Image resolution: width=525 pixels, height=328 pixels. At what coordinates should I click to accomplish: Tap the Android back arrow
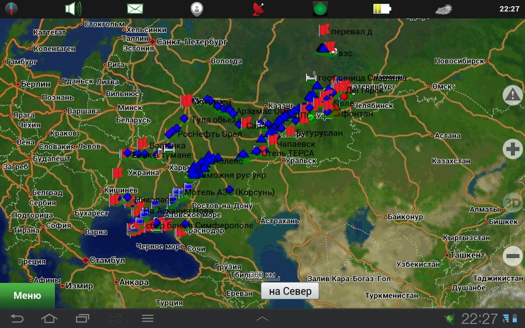pos(17,318)
